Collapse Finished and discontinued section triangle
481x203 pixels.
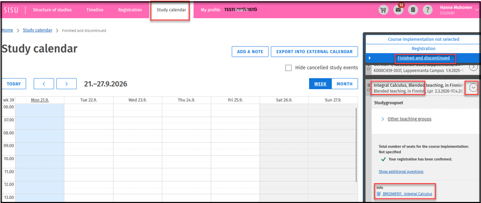369,58
